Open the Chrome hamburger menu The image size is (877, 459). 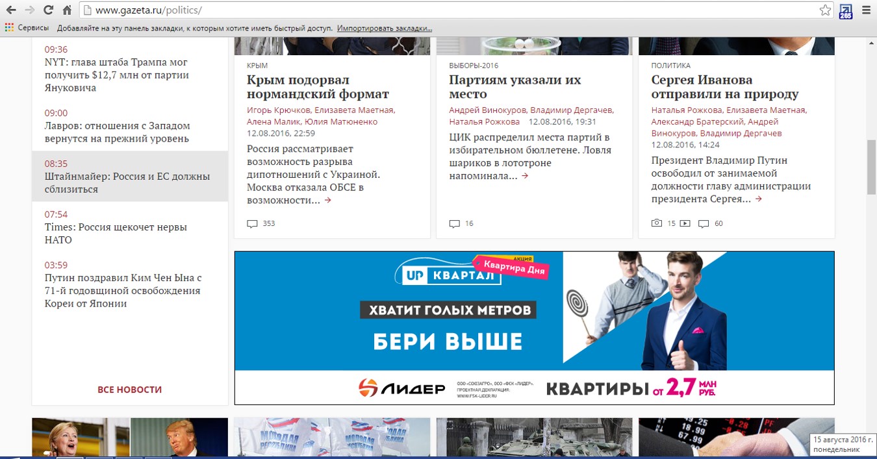[x=865, y=10]
